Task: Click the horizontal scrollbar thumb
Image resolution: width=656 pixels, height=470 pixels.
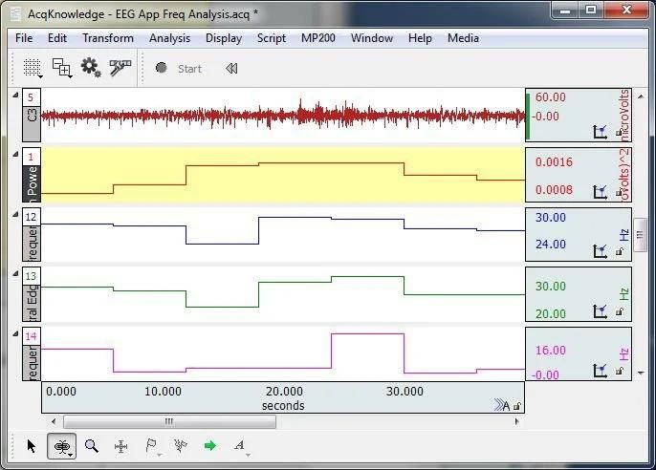Action: click(x=168, y=420)
